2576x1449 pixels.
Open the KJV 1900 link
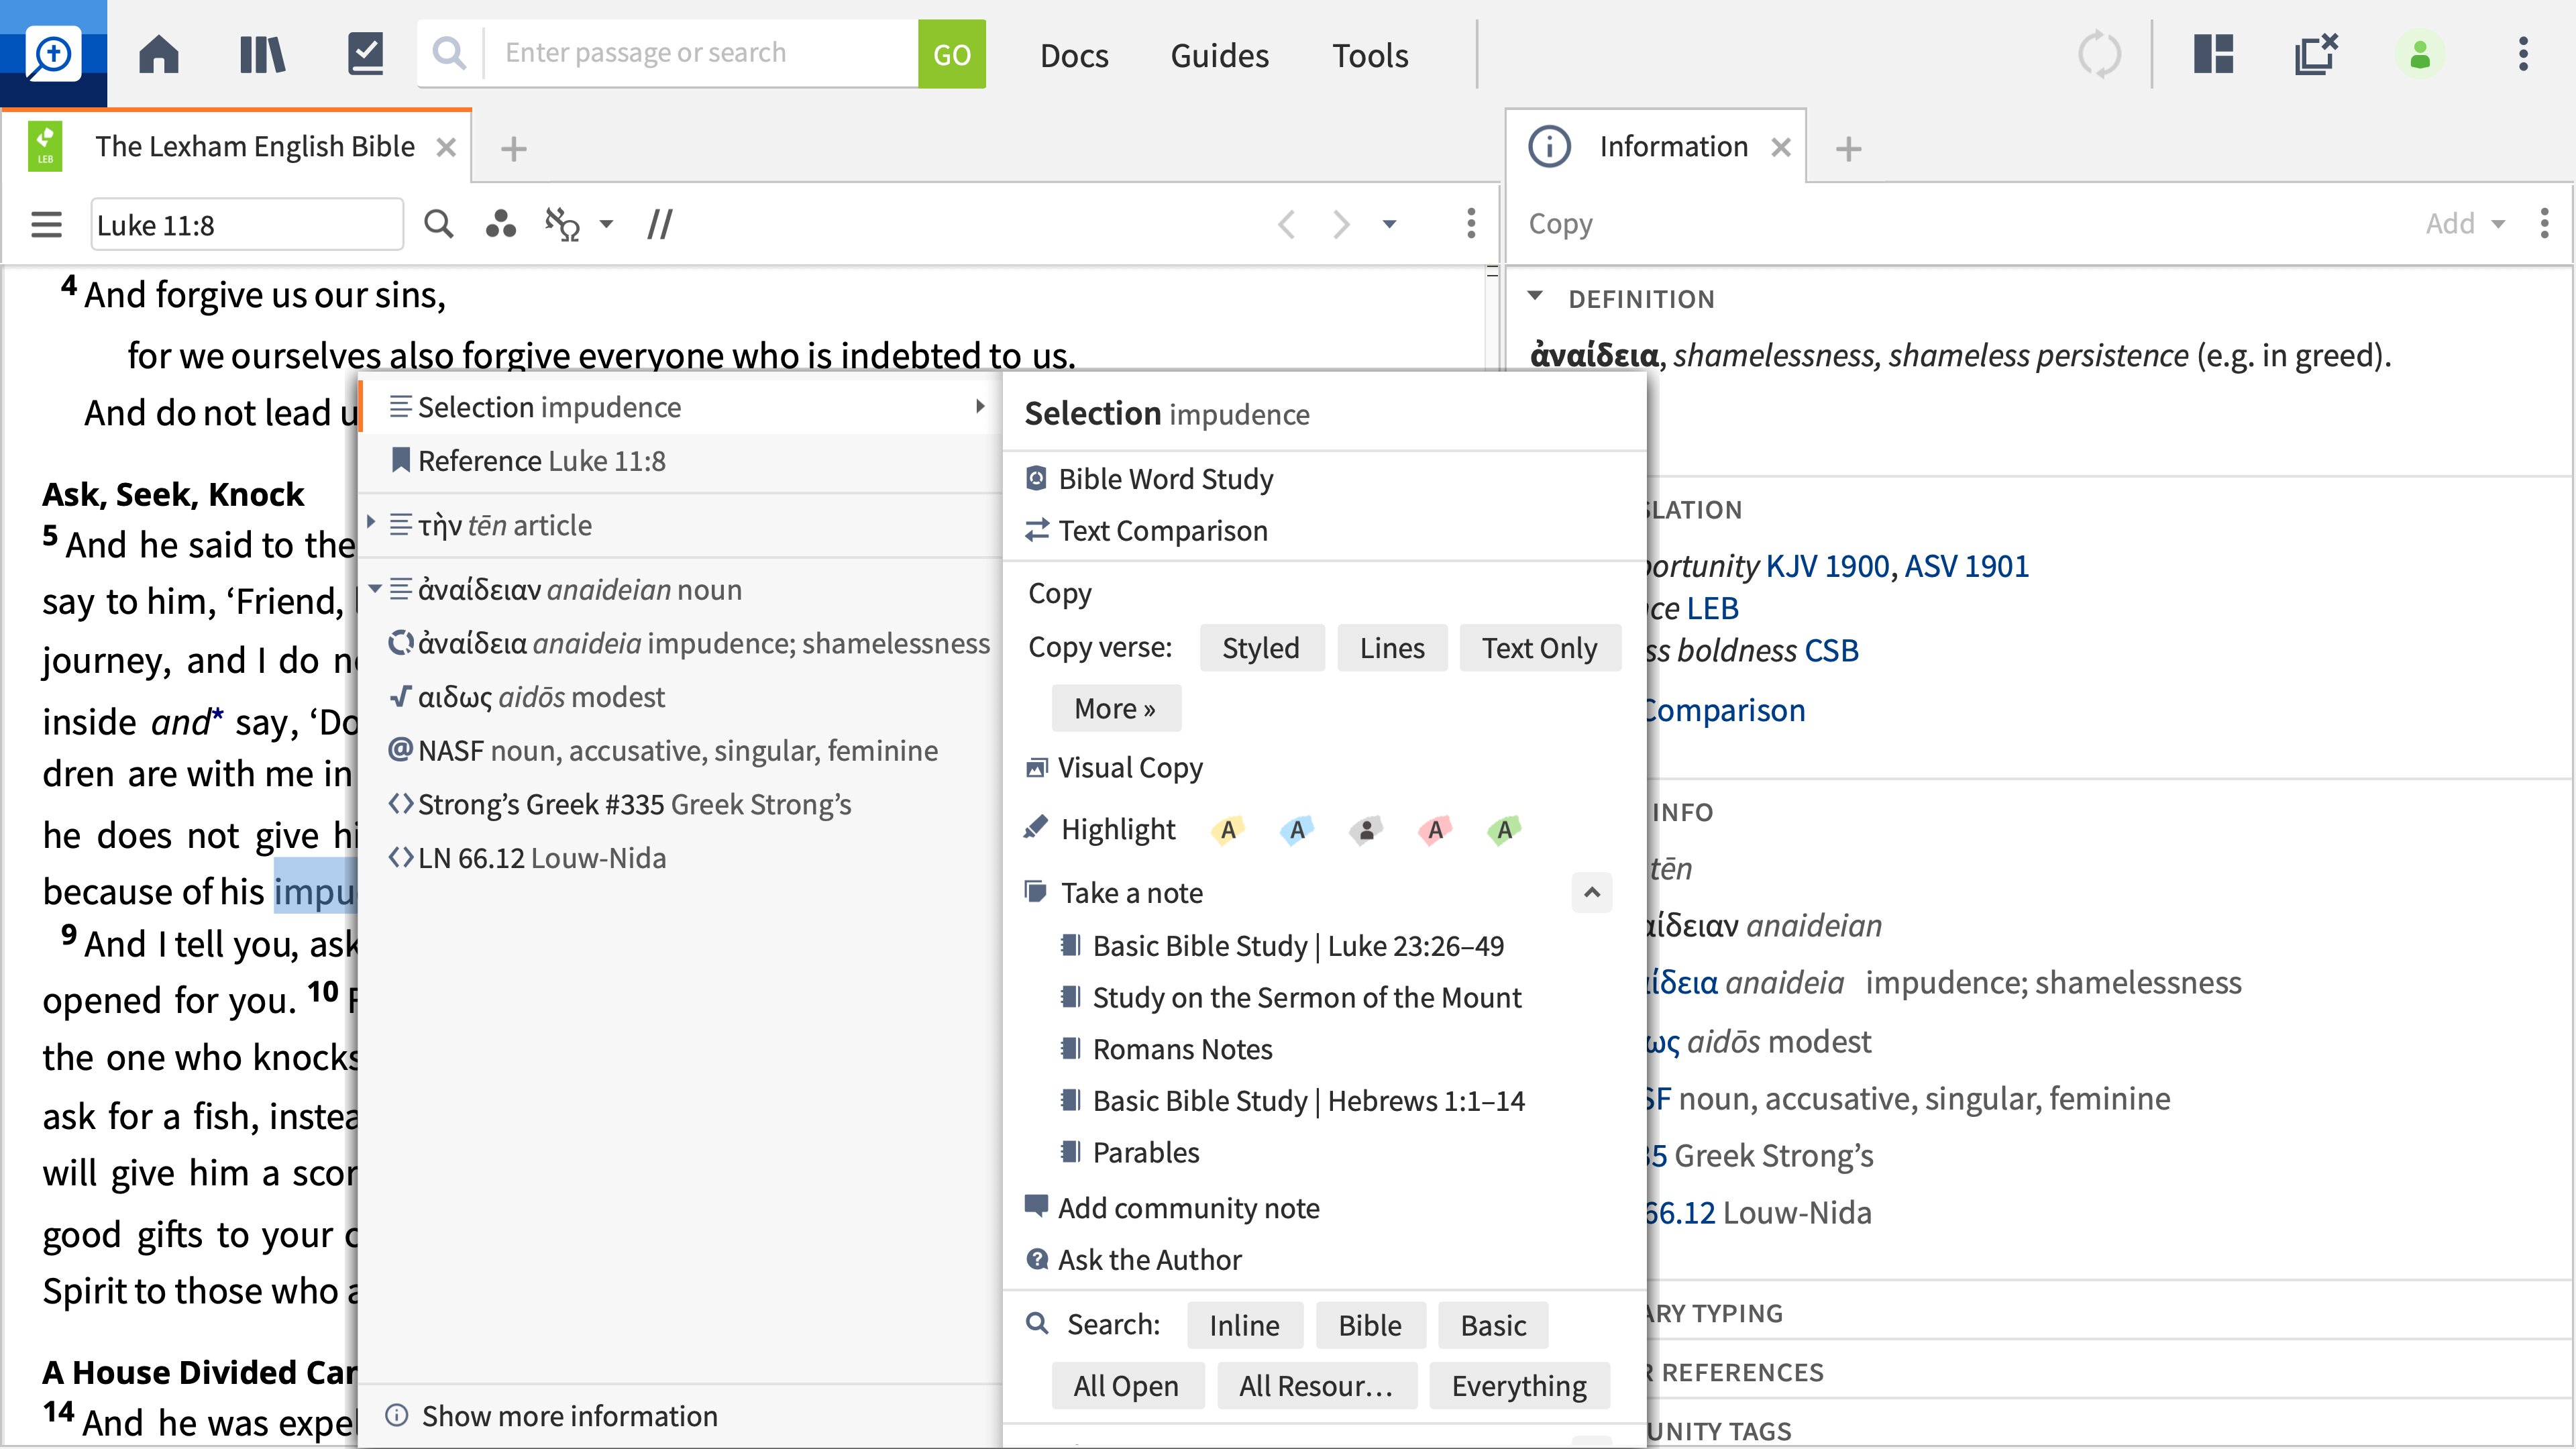point(1828,566)
